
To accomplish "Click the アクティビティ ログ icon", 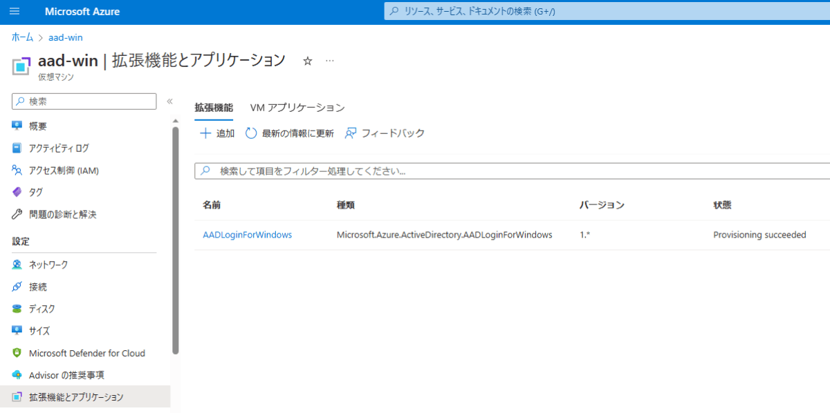I will point(17,148).
